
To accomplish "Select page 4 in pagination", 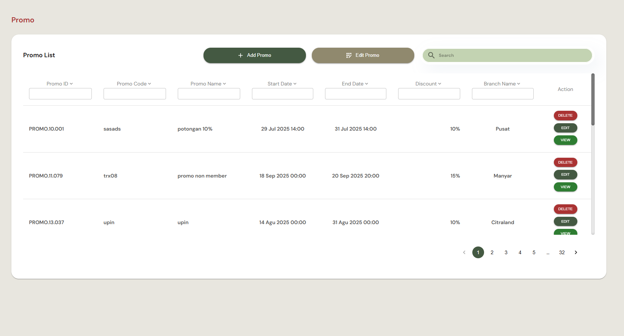I will 520,252.
